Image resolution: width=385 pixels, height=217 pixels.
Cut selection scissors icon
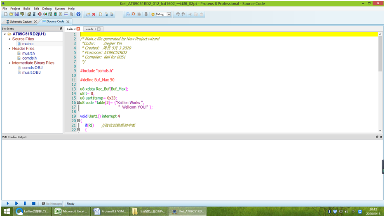pyautogui.click(x=190, y=14)
